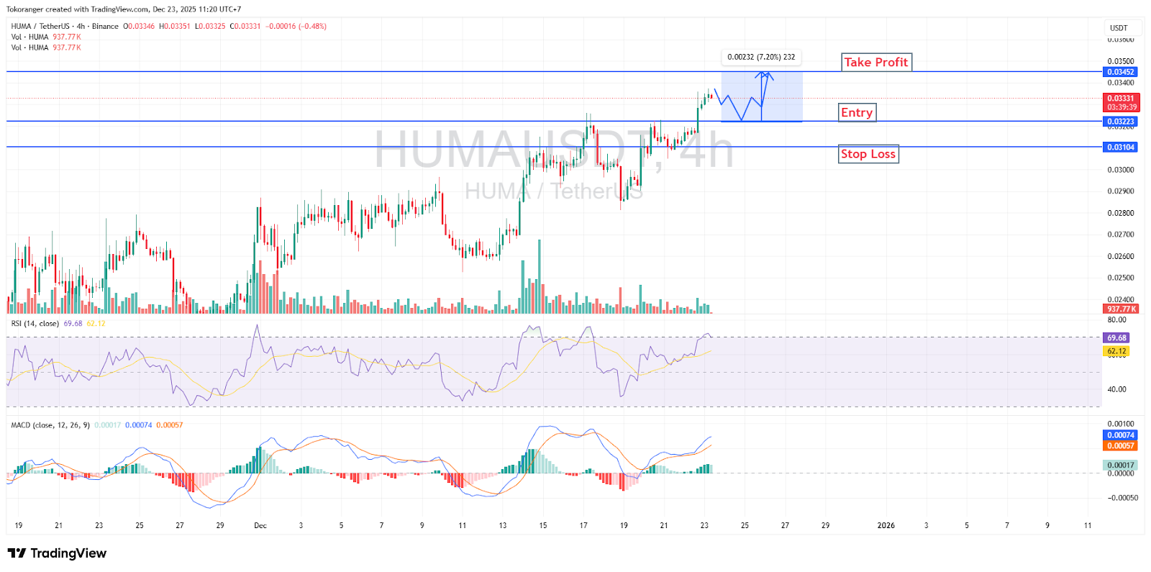
Task: Select the Entry text label
Action: pos(857,112)
